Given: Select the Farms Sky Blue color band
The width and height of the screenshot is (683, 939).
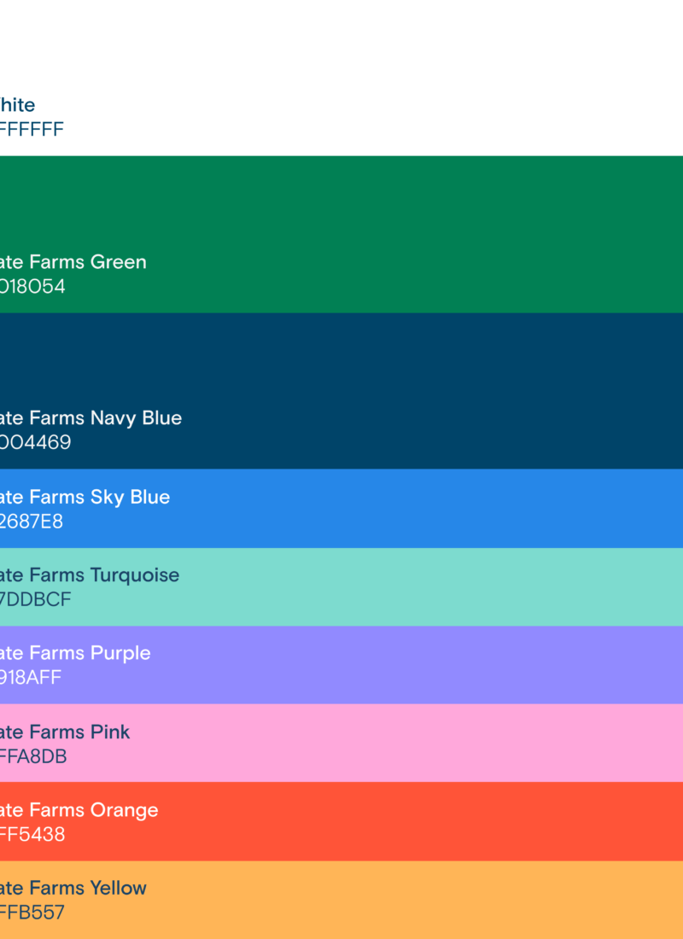Looking at the screenshot, I should point(341,509).
